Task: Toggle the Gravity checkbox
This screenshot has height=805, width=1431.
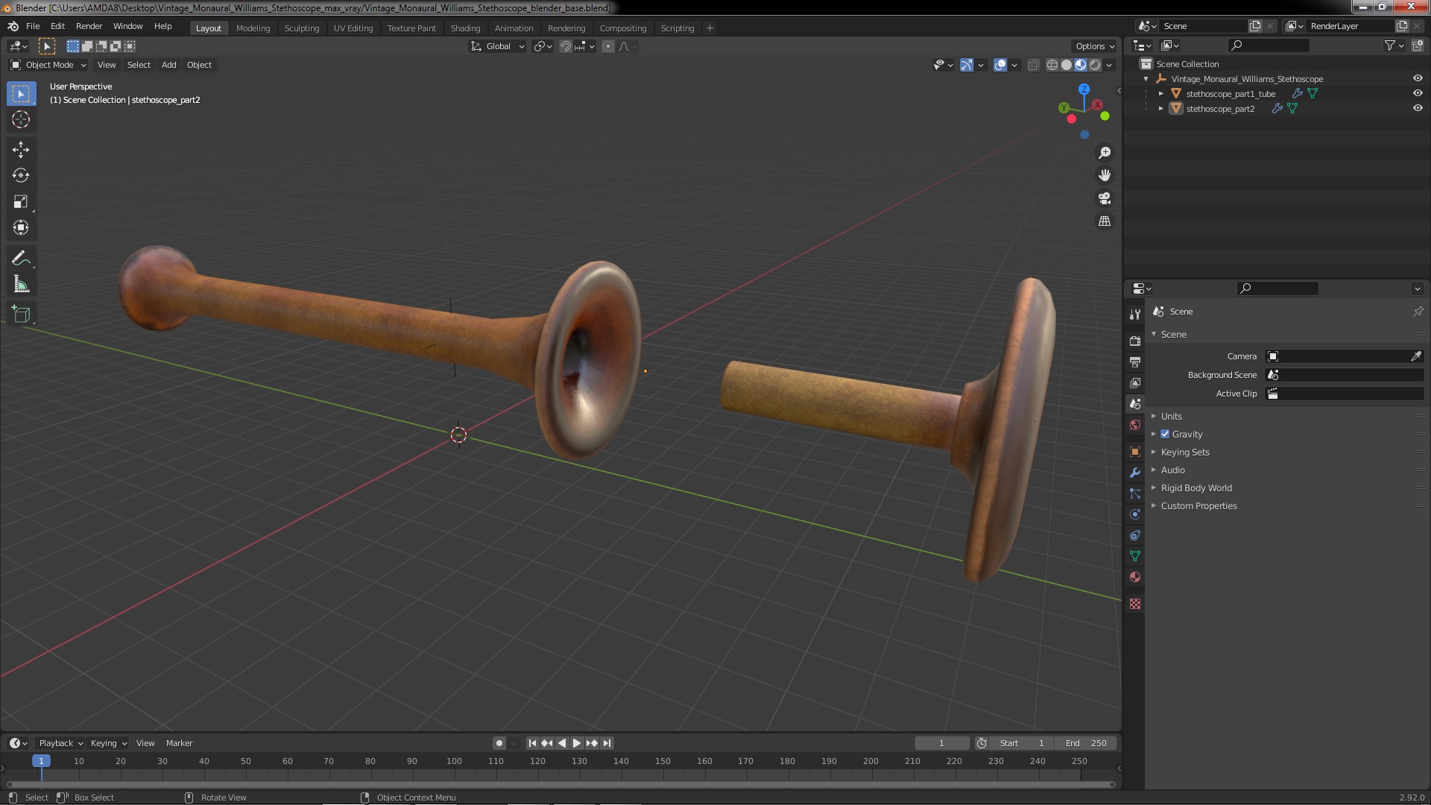Action: click(x=1165, y=434)
